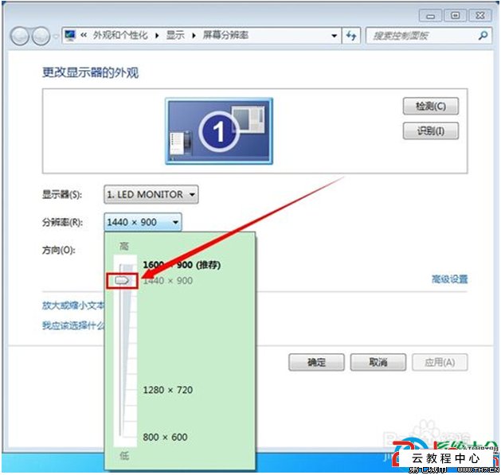Click the 屏幕分辨率 breadcrumb
The width and height of the screenshot is (501, 475).
[225, 35]
